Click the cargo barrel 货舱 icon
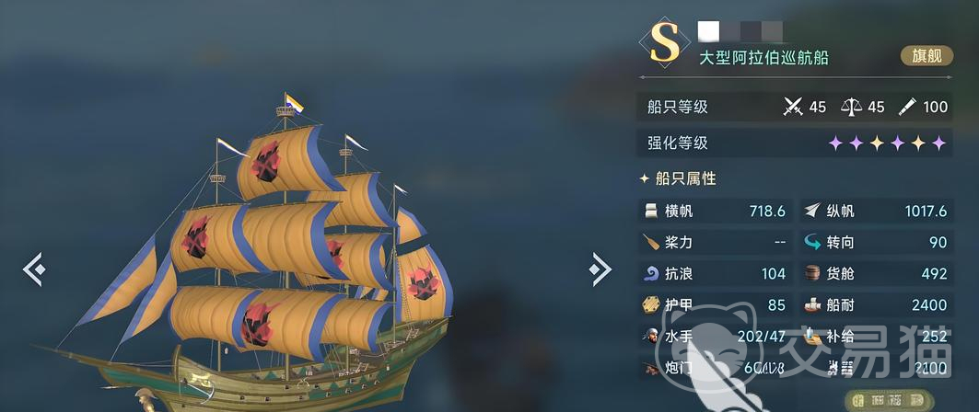Image resolution: width=979 pixels, height=412 pixels. (x=812, y=273)
